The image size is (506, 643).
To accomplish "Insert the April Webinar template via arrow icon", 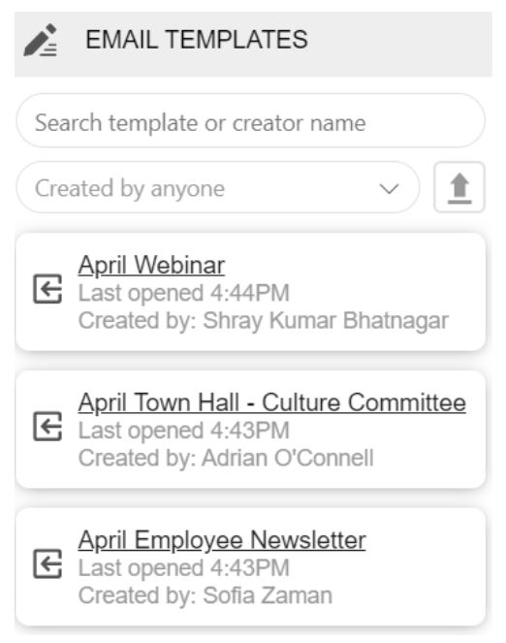I will click(47, 289).
